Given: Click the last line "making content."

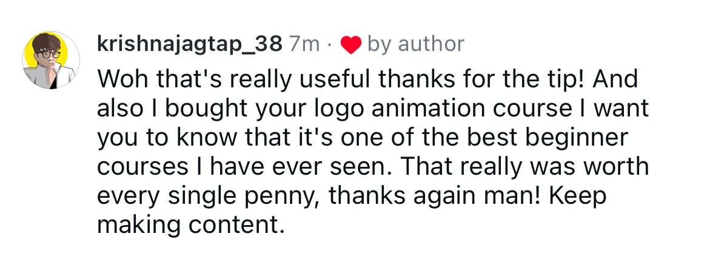Looking at the screenshot, I should pos(191,224).
